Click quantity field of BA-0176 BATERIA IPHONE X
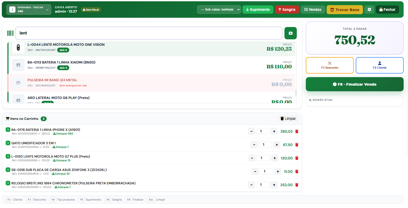Viewport: 408px width, 208px height. point(263,131)
